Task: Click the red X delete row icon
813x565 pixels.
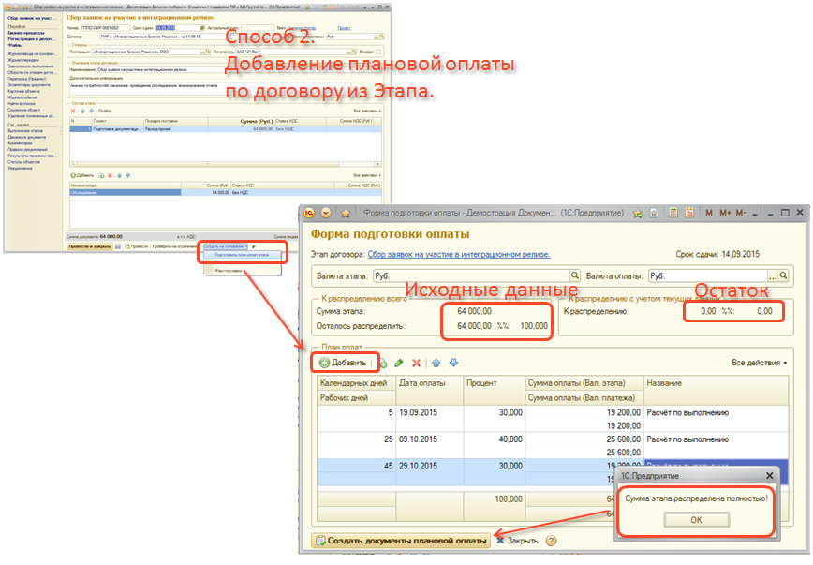Action: (x=416, y=362)
